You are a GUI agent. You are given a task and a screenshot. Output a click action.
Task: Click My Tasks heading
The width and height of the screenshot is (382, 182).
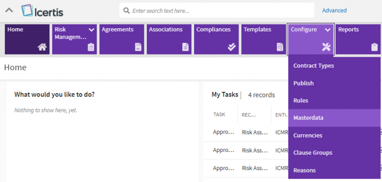pyautogui.click(x=225, y=95)
